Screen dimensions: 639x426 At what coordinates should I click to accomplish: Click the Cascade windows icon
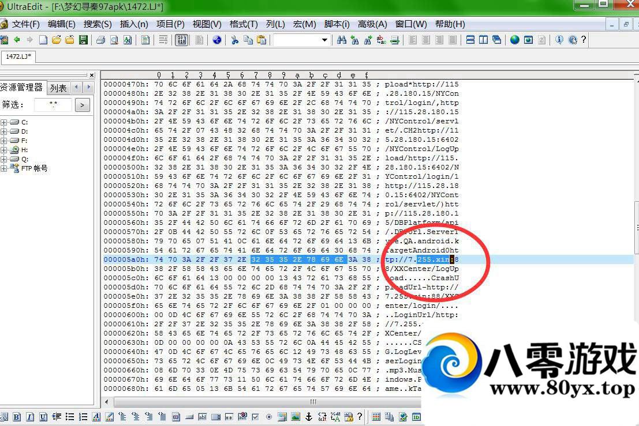tap(497, 40)
